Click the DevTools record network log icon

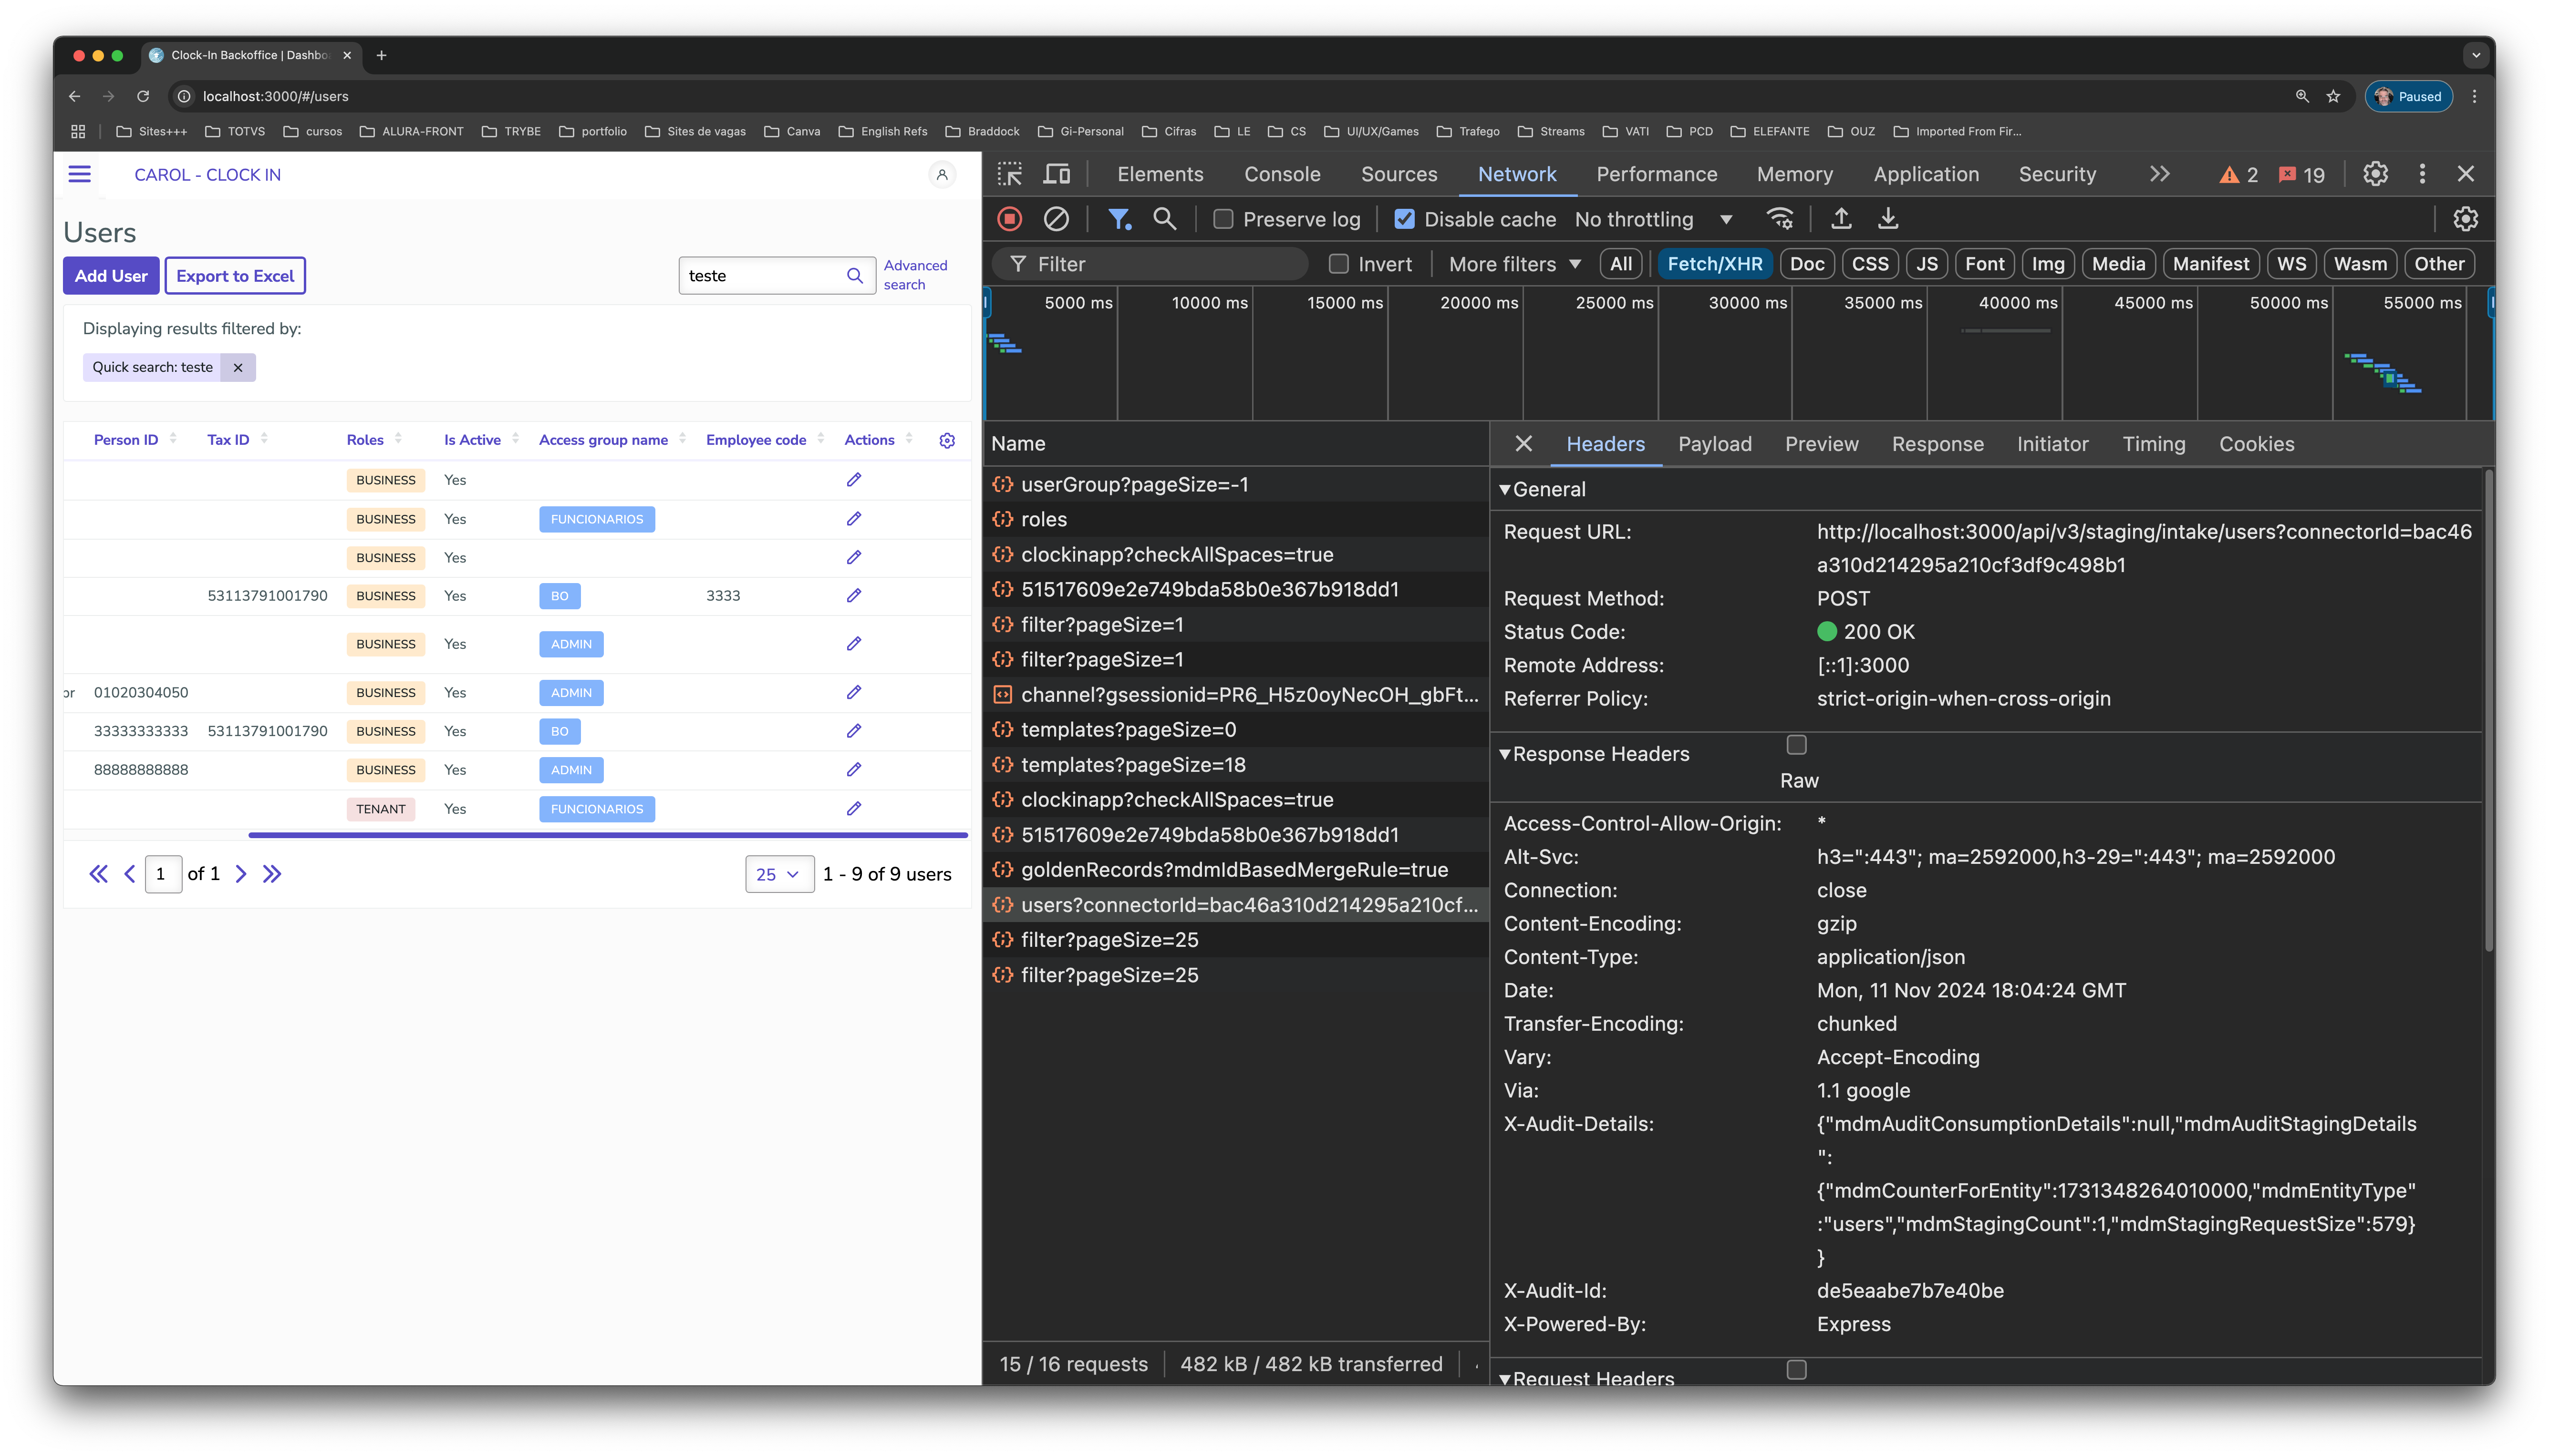point(1009,219)
